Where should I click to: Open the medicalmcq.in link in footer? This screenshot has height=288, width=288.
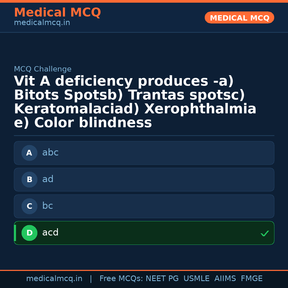pyautogui.click(x=54, y=279)
